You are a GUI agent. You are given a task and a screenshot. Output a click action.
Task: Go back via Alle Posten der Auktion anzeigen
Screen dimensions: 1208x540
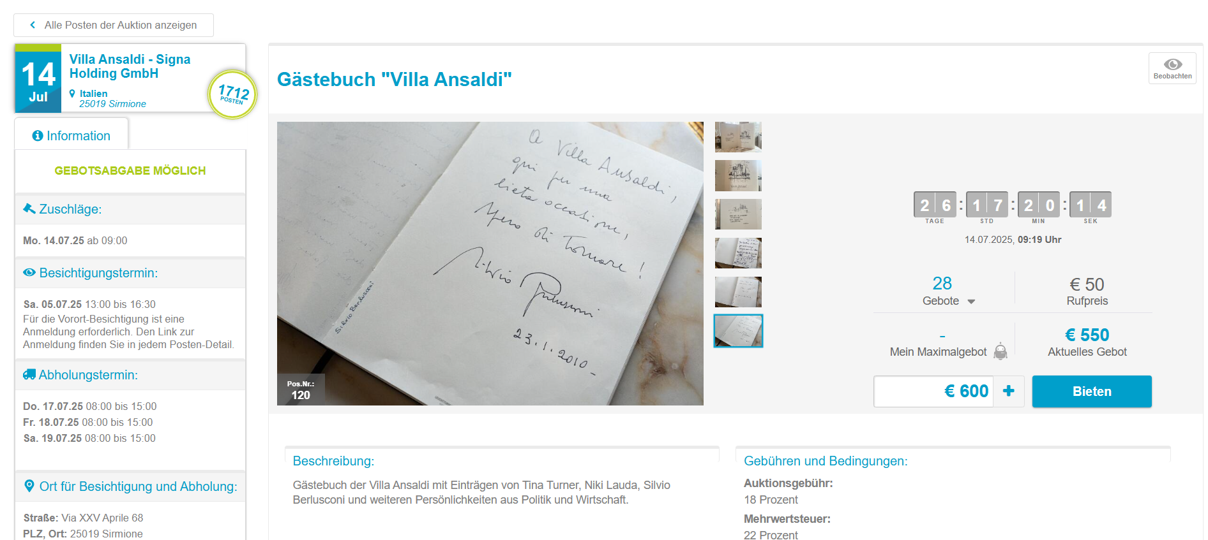(114, 25)
